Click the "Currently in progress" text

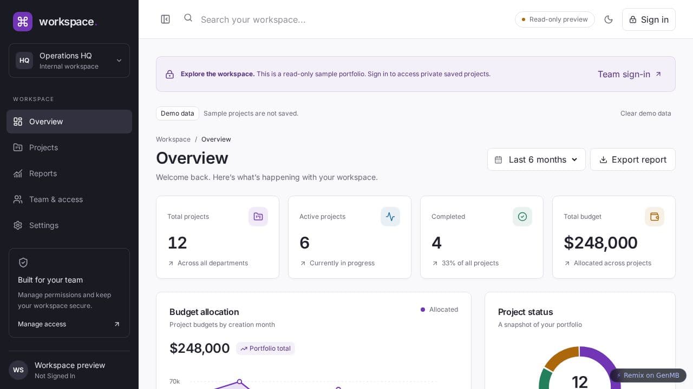point(342,263)
